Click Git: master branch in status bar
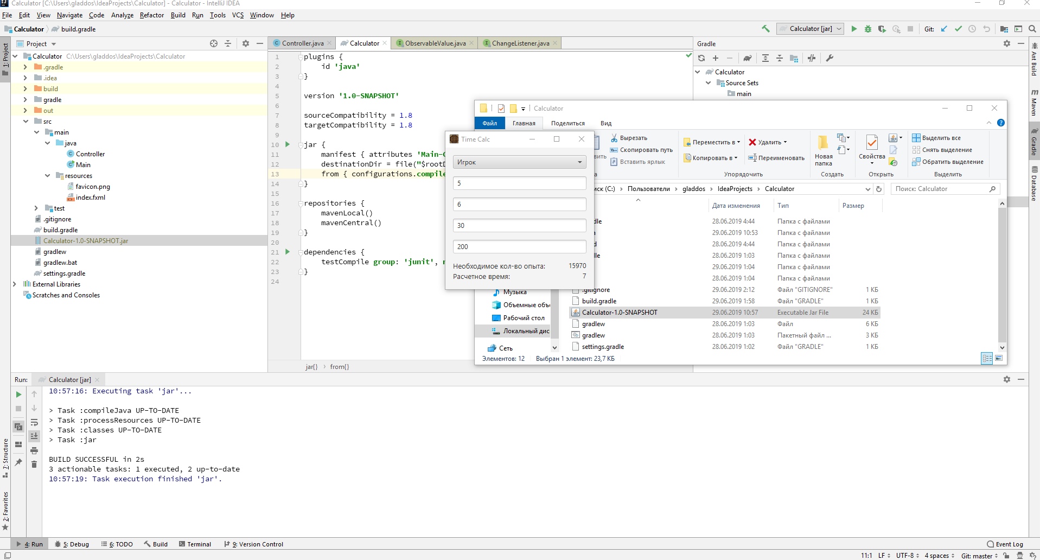This screenshot has height=560, width=1040. coord(979,556)
